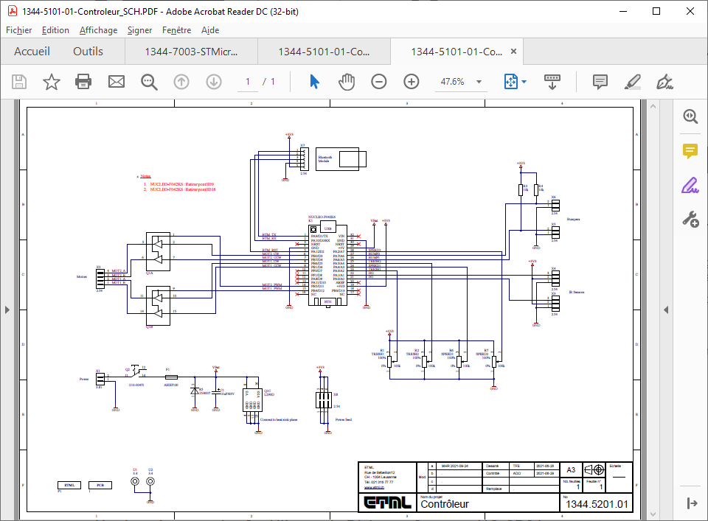Go to previous page arrow
This screenshot has height=521, width=708.
point(181,82)
